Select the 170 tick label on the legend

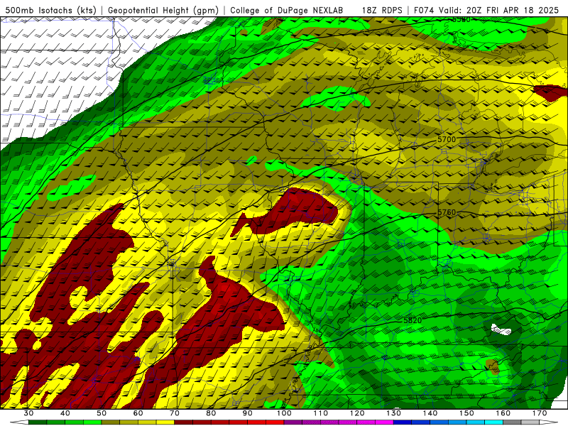(x=540, y=413)
